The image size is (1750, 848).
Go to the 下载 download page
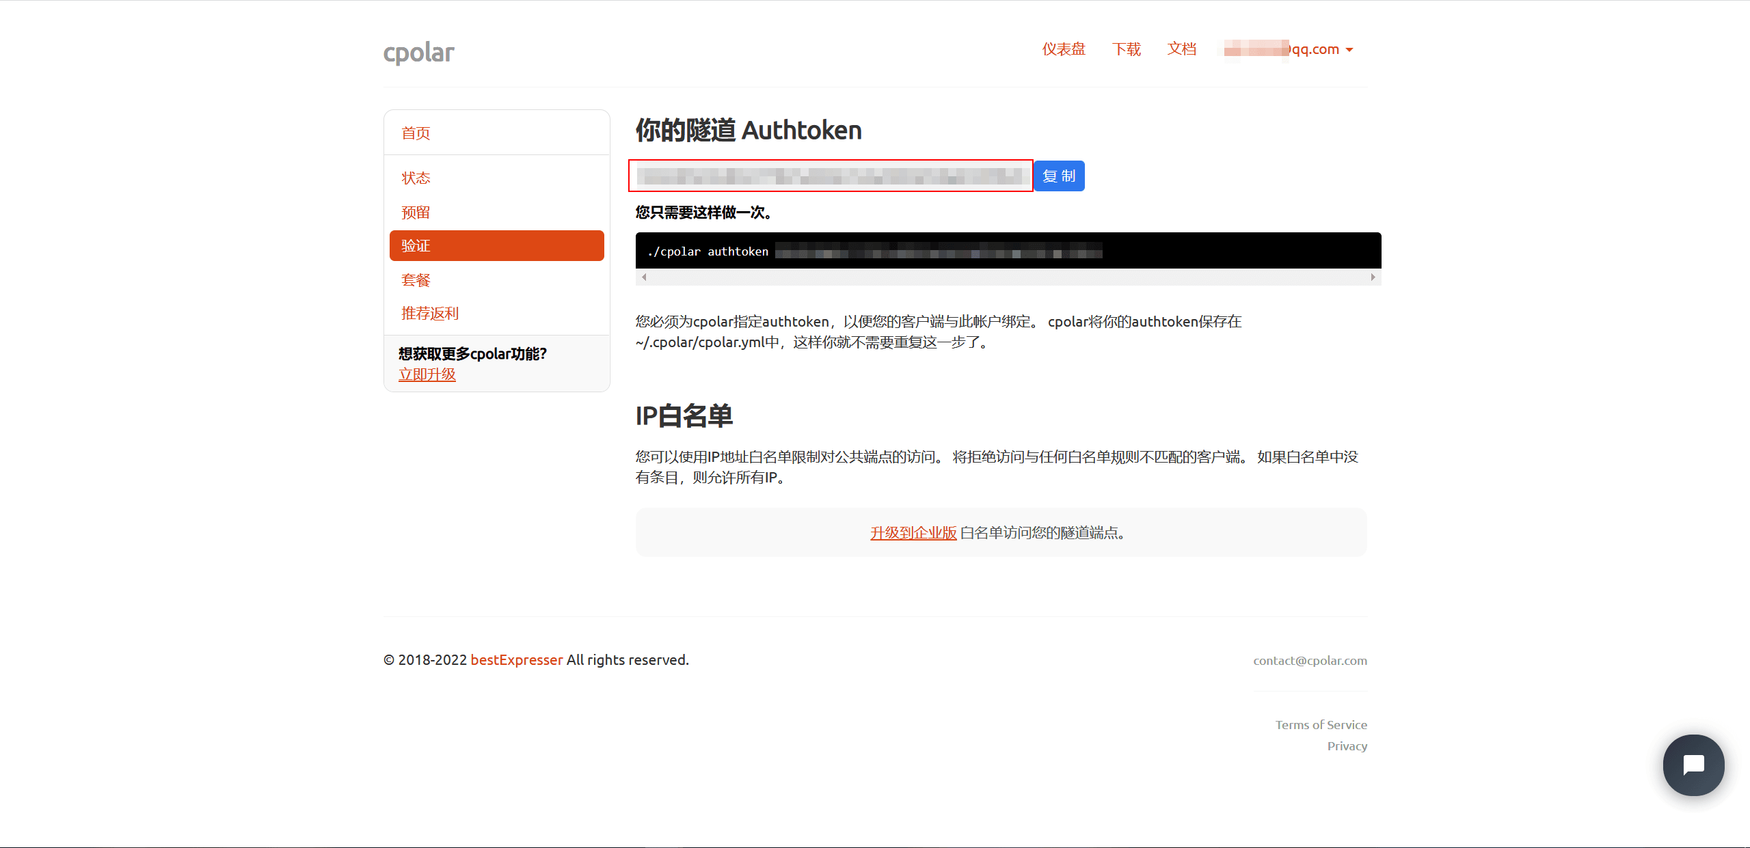click(x=1127, y=49)
